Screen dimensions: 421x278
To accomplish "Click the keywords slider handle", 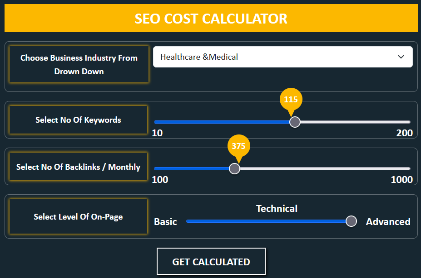I will coord(295,122).
